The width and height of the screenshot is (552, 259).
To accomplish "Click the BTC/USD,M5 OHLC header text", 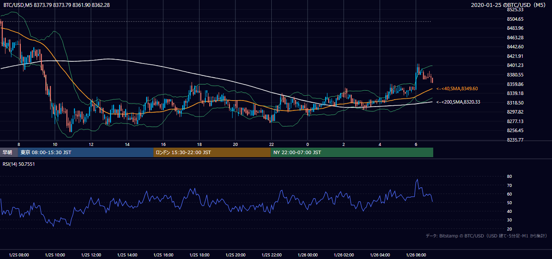I will pyautogui.click(x=57, y=5).
